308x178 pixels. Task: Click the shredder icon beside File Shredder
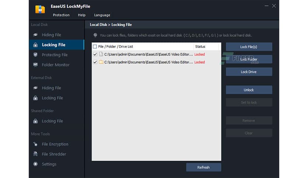(x=35, y=154)
